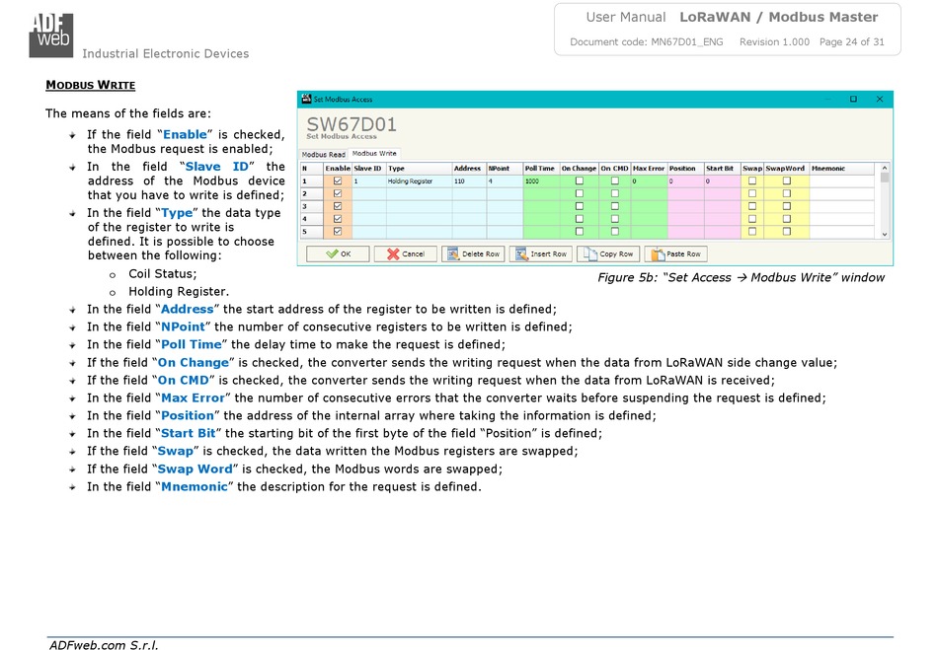Click the Start Bit cell in row 1
The image size is (938, 650).
tap(722, 181)
